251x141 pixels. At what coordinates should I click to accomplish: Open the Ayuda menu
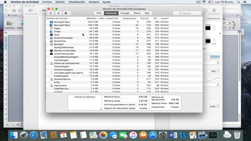pos(106,2)
